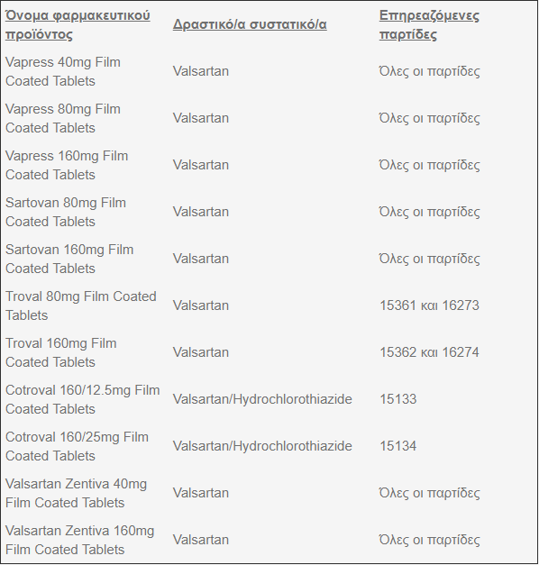Screen dimensions: 539x565
Task: Click Sartovan 80mg Film Coated Tablets entry
Action: pos(66,212)
